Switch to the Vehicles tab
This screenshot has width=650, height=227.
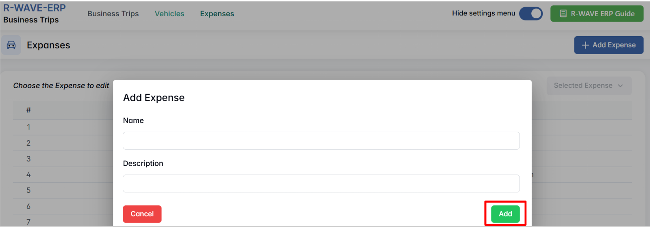pos(170,14)
